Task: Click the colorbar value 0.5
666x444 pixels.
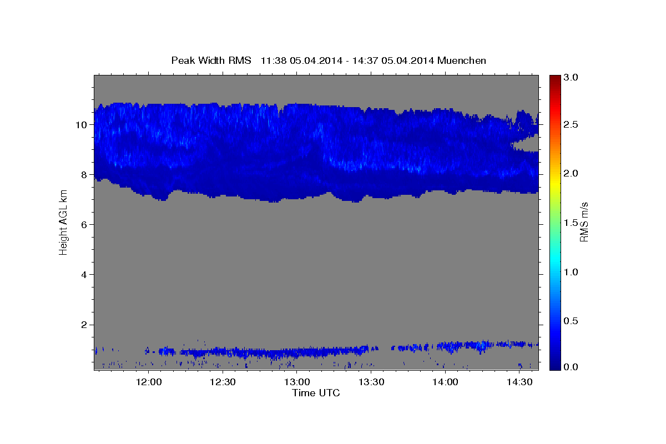Action: click(x=572, y=321)
